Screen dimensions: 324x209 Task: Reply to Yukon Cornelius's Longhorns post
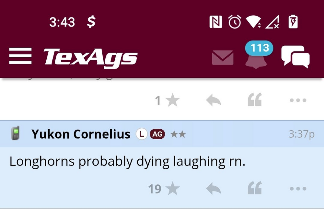(214, 189)
